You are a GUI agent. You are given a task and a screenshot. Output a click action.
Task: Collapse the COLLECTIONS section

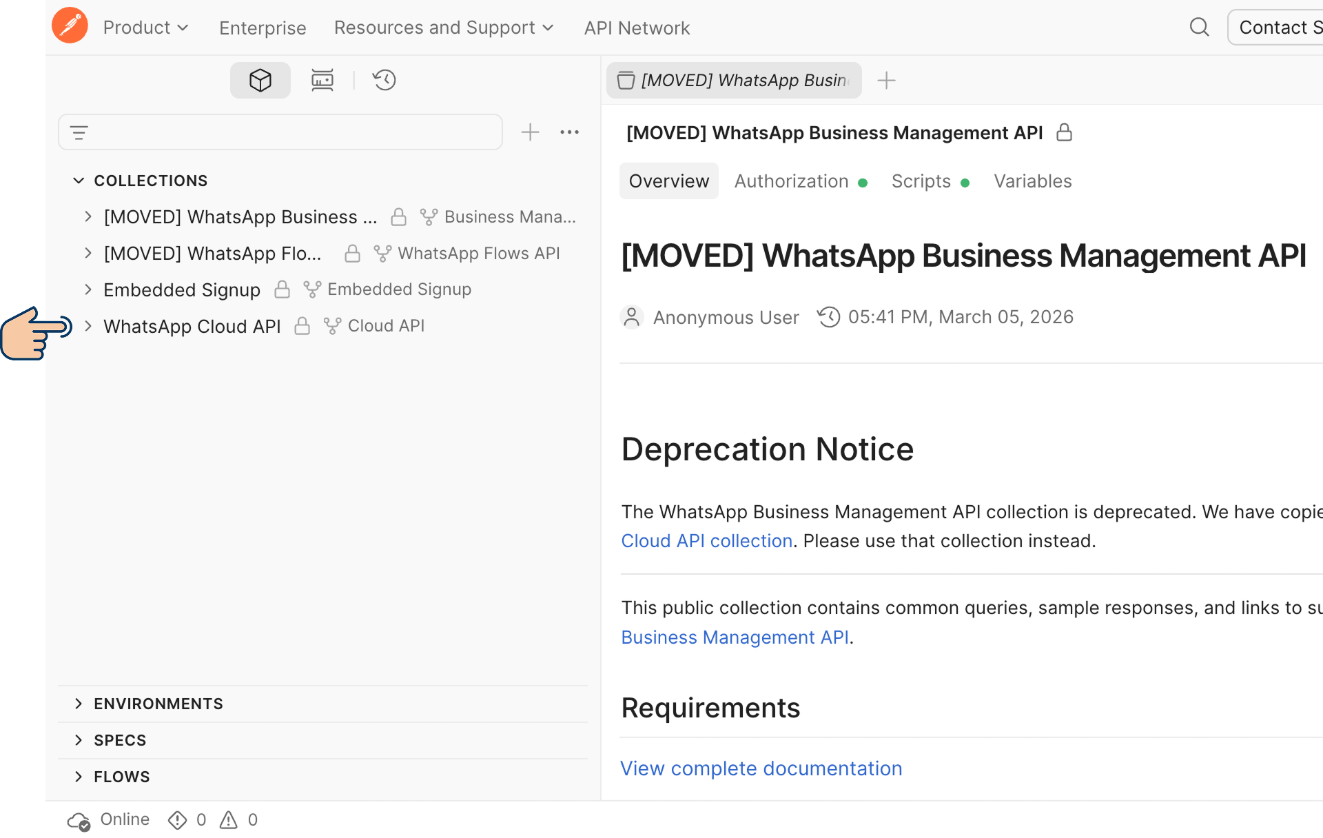pos(79,181)
